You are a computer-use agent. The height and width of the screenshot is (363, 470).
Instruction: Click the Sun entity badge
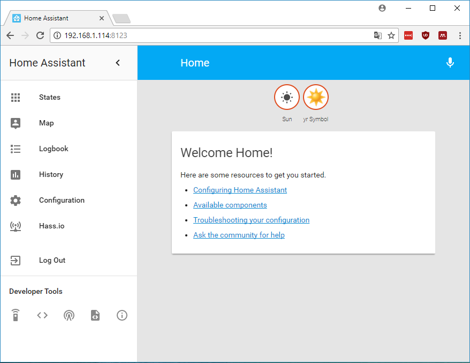point(287,97)
